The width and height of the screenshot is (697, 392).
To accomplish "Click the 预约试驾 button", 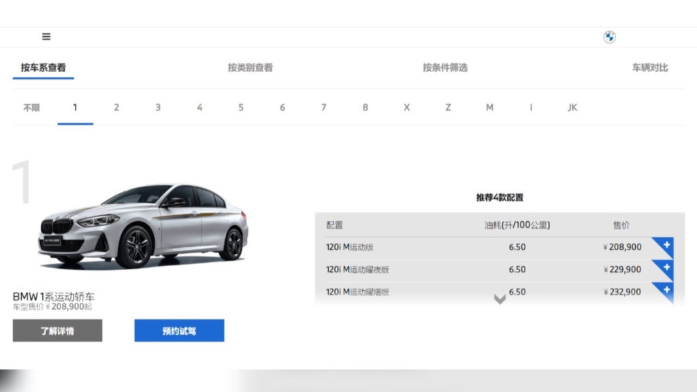I will click(179, 331).
